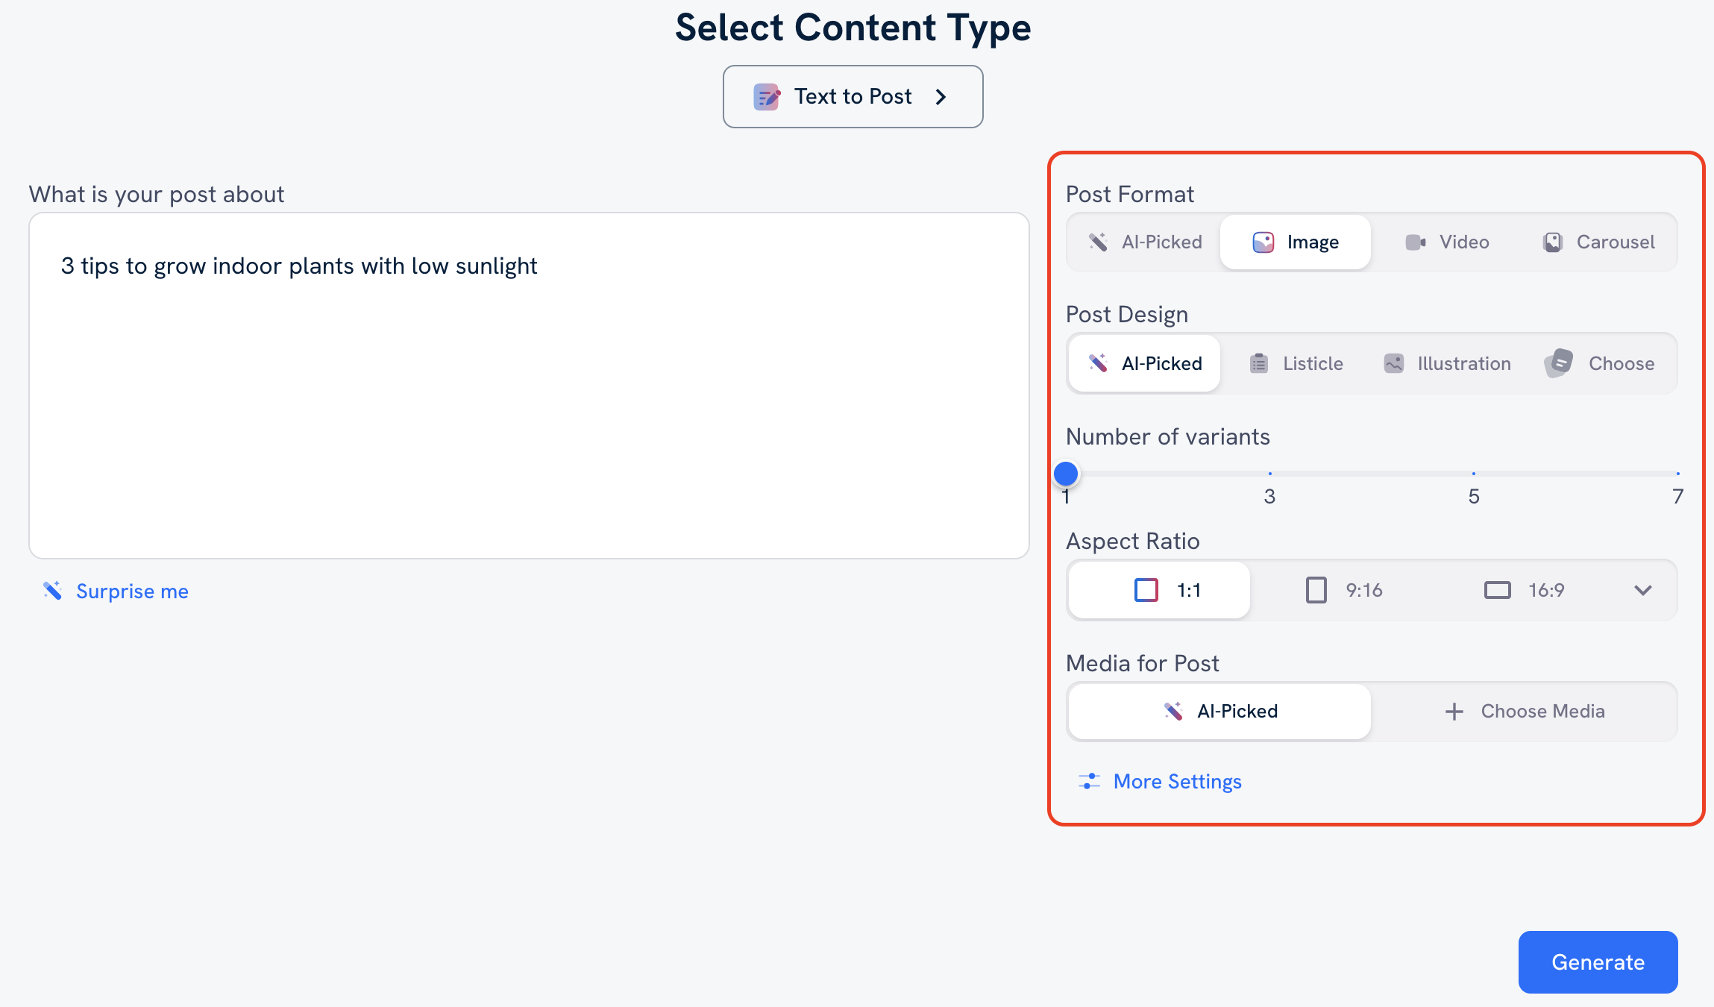This screenshot has width=1714, height=1007.
Task: Click the Surprise me link
Action: (x=131, y=589)
